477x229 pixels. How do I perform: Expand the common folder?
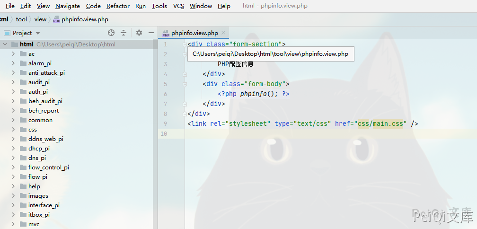coord(14,120)
